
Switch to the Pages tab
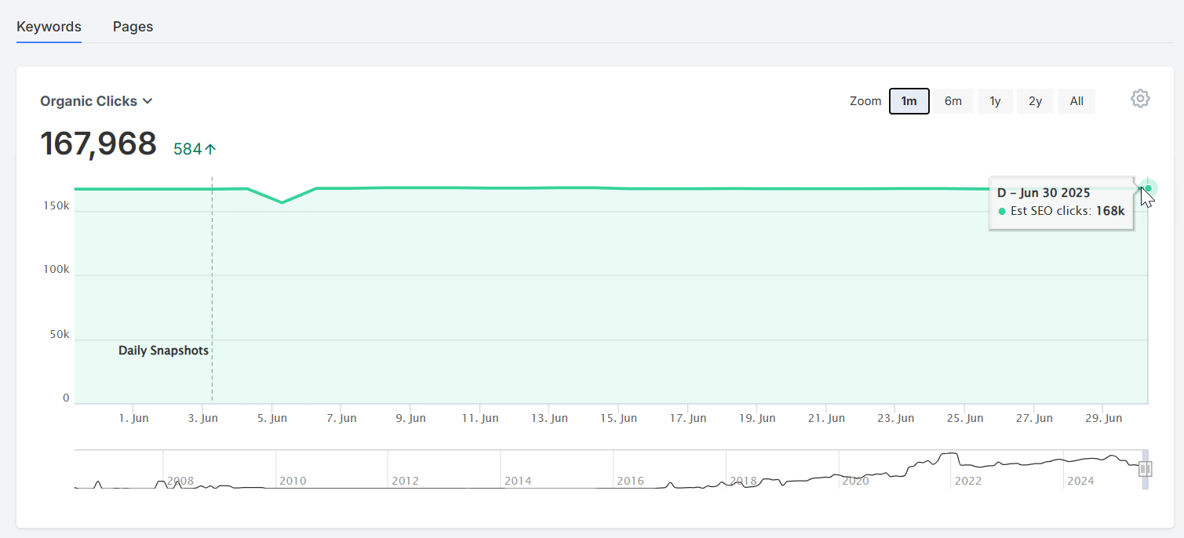[x=133, y=27]
